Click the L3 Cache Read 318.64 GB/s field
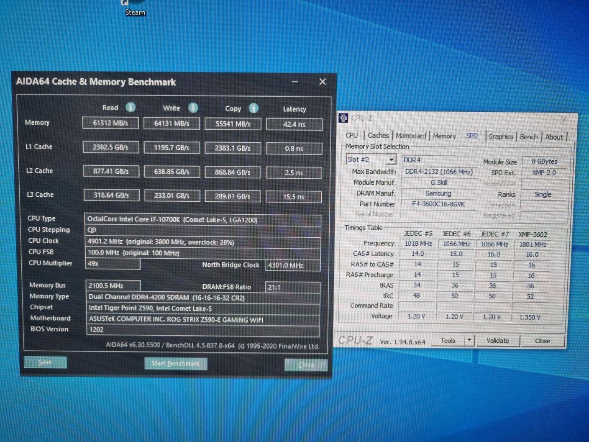The height and width of the screenshot is (442, 589). 111,195
